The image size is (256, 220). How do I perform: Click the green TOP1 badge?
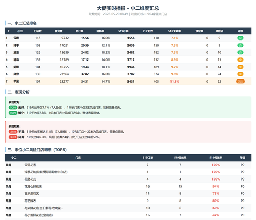pyautogui.click(x=13, y=107)
